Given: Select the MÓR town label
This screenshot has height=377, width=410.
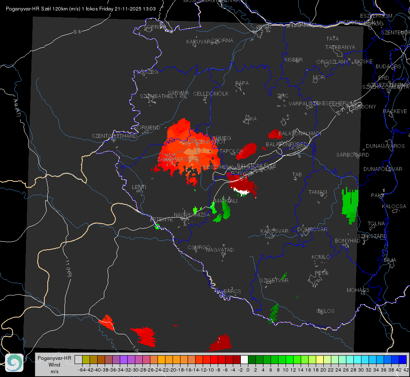Looking at the screenshot, I should (319, 77).
